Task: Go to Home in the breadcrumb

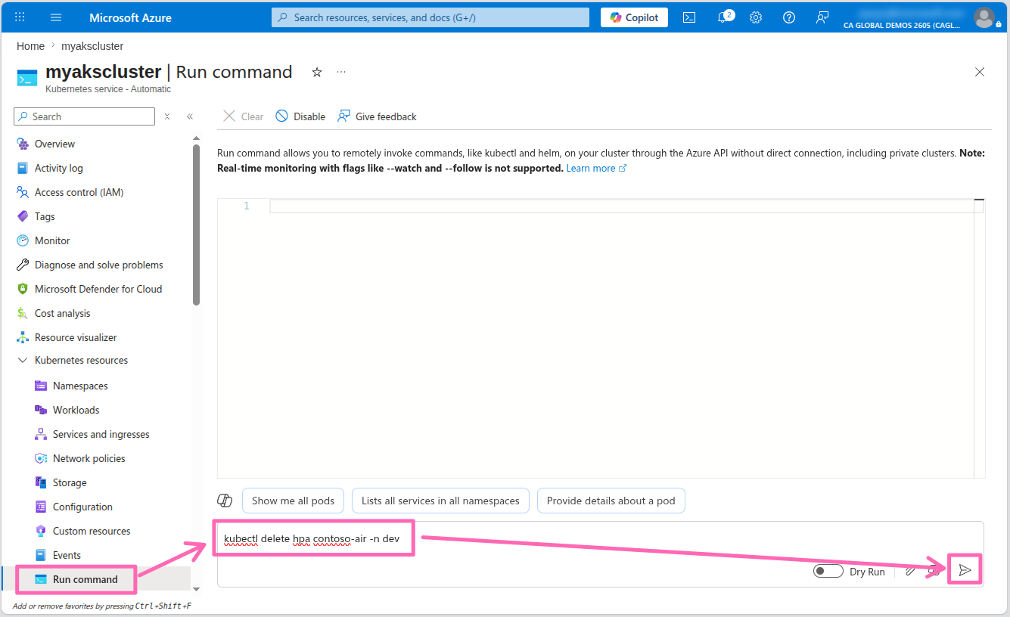Action: coord(30,46)
